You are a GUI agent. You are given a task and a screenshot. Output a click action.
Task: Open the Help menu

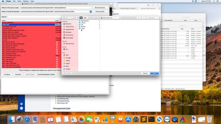[32, 1]
